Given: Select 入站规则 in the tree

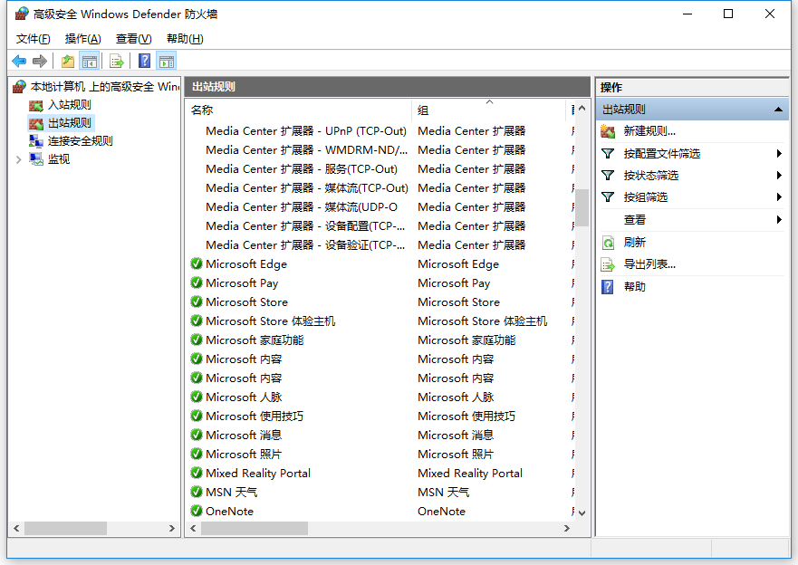Looking at the screenshot, I should pos(69,105).
